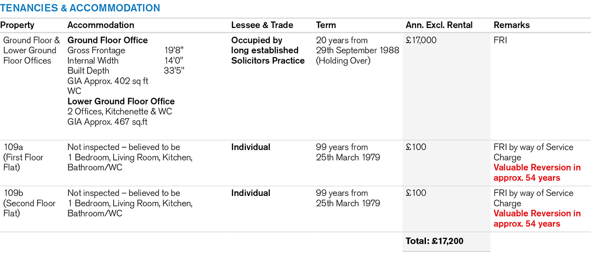
Task: Click the Tenancies & Accommodation heading
Action: (x=80, y=8)
